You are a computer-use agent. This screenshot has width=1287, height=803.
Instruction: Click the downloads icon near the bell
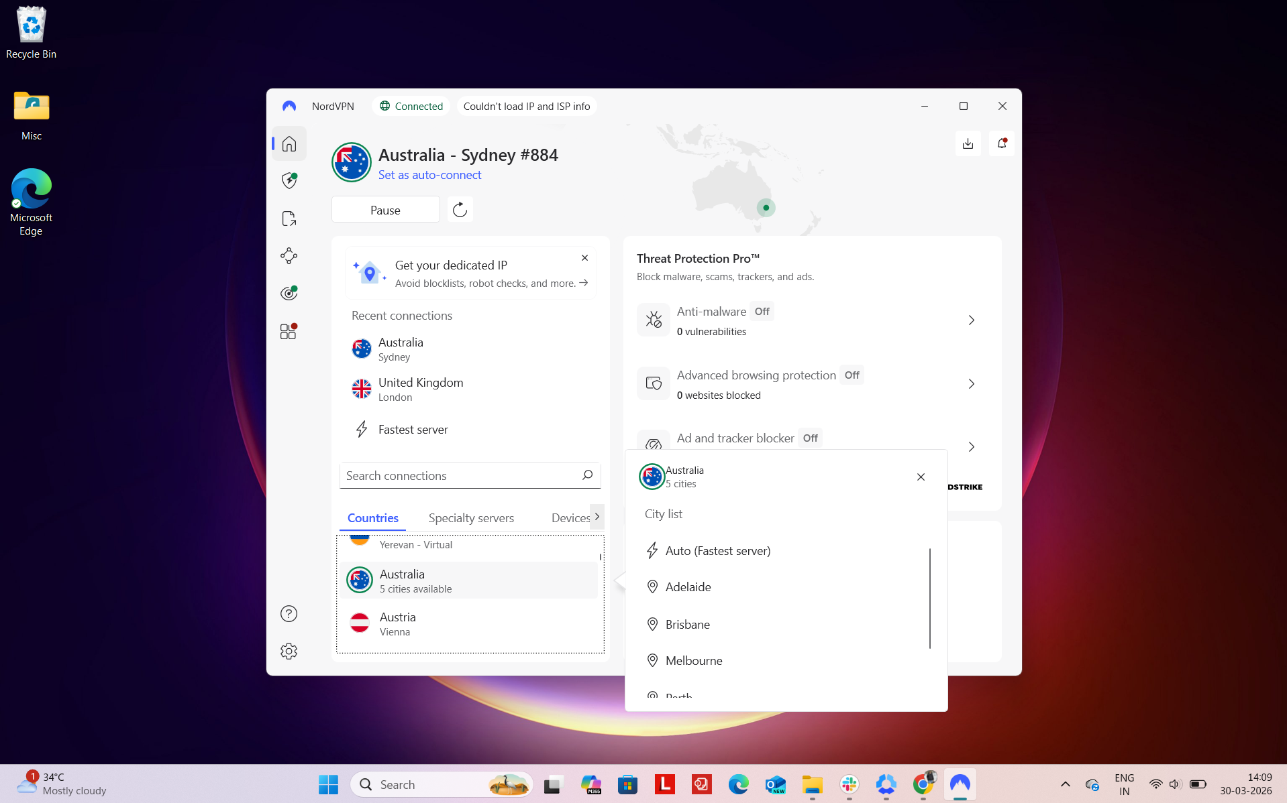pos(968,143)
